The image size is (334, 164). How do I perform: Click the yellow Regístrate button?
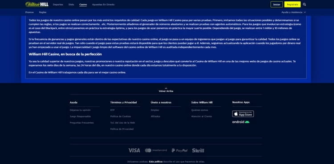pos(293,4)
